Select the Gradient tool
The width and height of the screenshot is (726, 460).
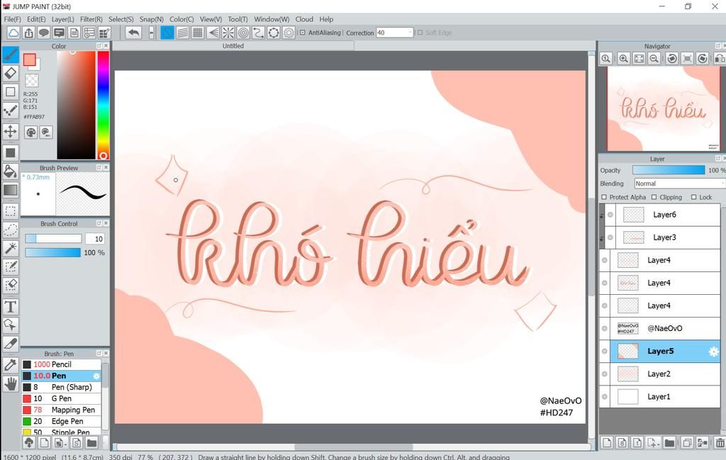tap(11, 190)
